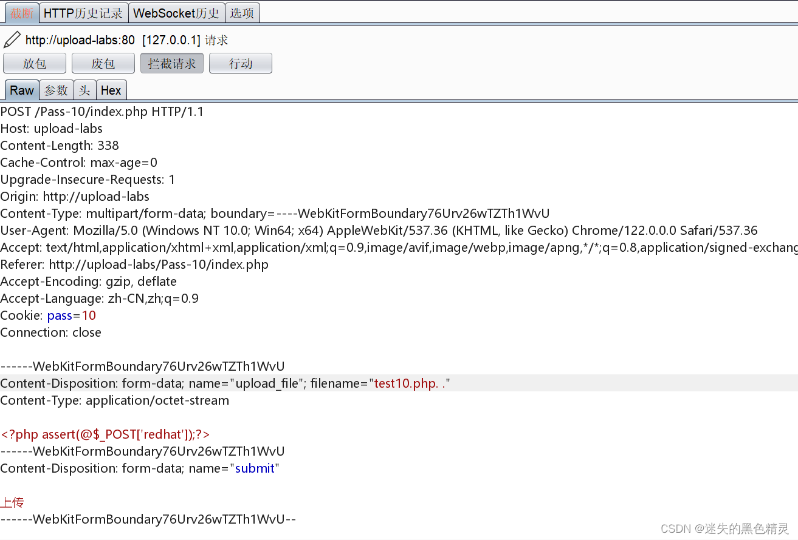Open the 行动 action menu button
The image size is (798, 540).
pos(241,63)
